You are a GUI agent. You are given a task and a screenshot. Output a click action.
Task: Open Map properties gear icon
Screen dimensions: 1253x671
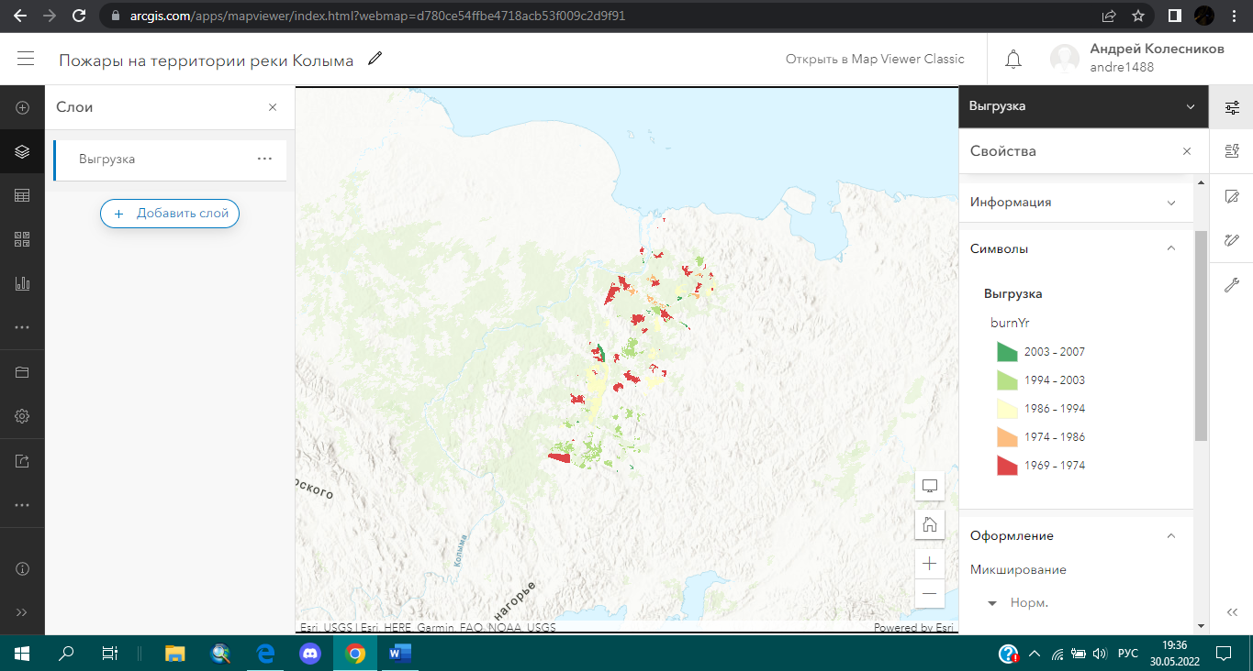(23, 416)
